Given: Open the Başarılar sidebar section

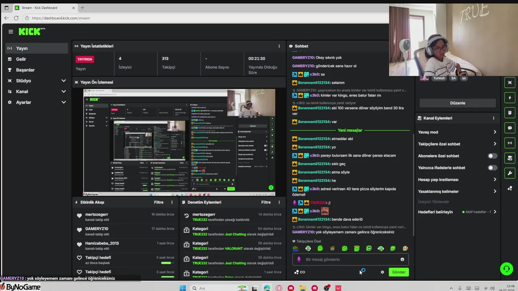Looking at the screenshot, I should (37, 70).
